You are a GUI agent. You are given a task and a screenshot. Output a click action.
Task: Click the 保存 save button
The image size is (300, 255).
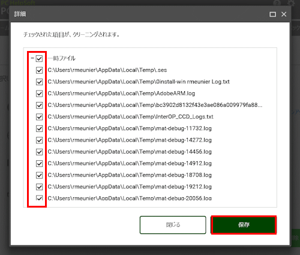coord(244,225)
